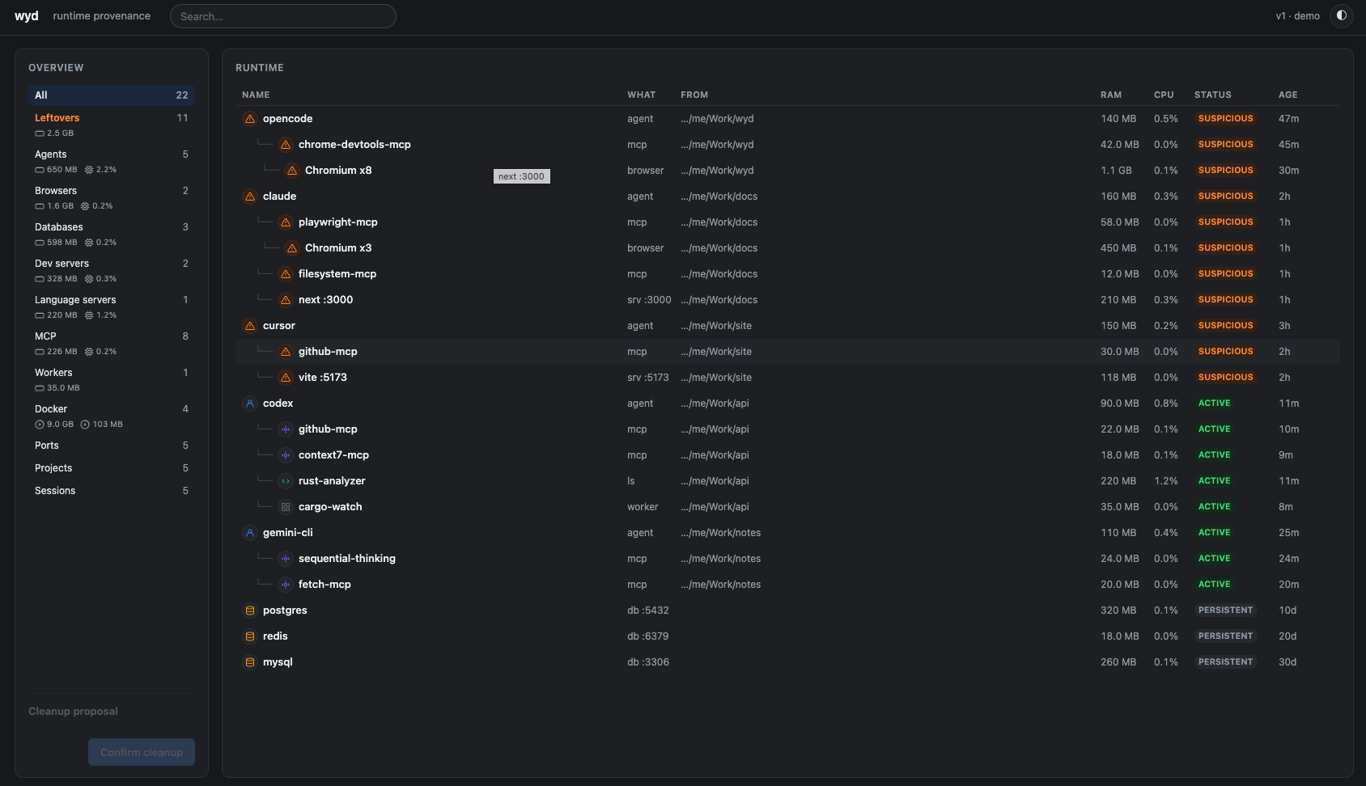The height and width of the screenshot is (786, 1366).
Task: Click the warning icon next to claude
Action: pos(250,196)
